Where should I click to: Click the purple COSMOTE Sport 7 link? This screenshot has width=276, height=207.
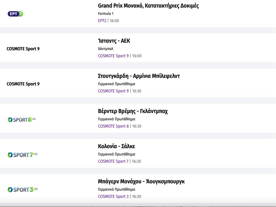[113, 162]
